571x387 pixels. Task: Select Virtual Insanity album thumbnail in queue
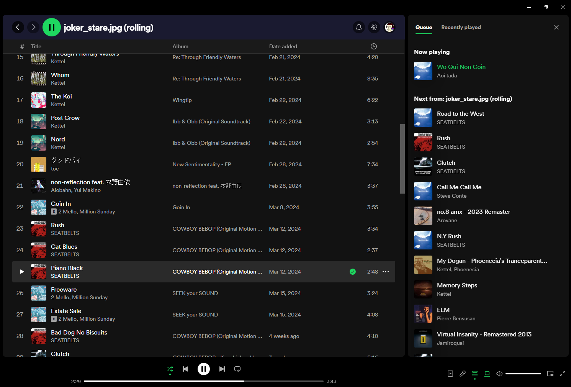423,338
